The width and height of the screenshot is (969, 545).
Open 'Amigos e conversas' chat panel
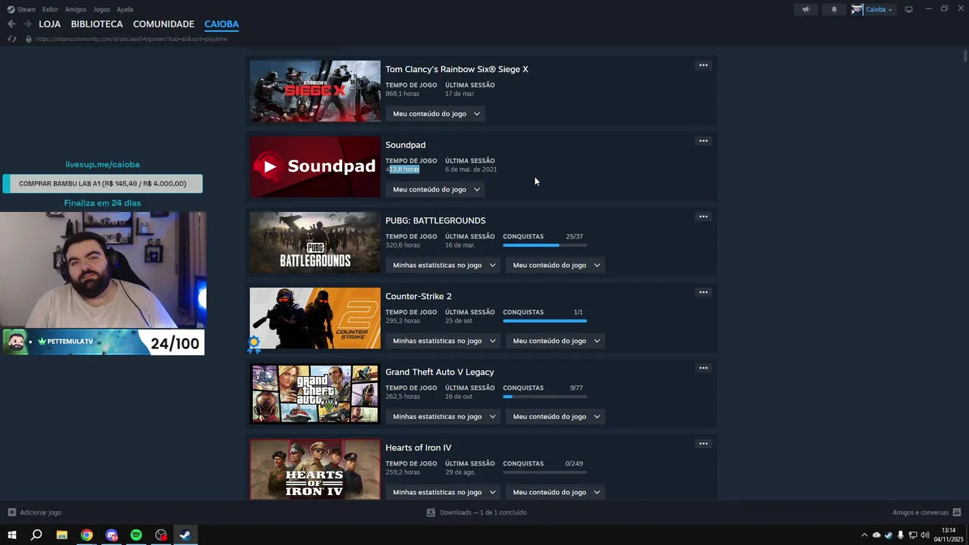point(927,512)
